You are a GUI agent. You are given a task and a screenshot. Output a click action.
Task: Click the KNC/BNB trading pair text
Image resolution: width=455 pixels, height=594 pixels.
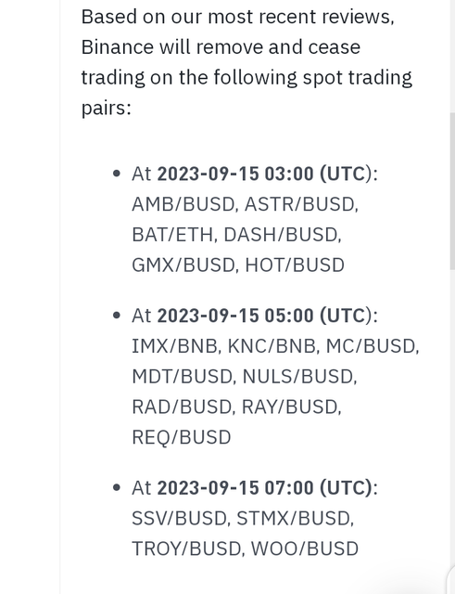click(x=272, y=346)
